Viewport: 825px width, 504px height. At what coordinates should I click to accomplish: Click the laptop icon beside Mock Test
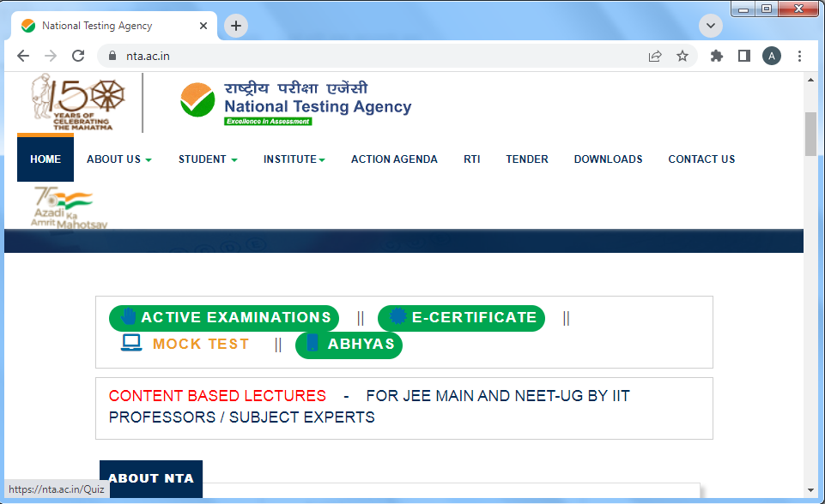tap(131, 343)
